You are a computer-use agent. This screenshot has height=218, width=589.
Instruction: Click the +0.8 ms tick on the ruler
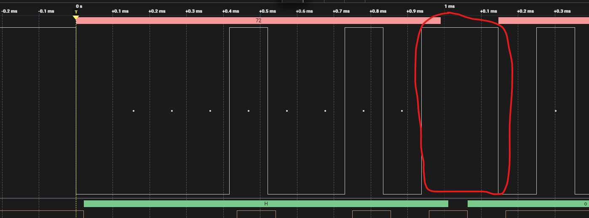(378, 11)
